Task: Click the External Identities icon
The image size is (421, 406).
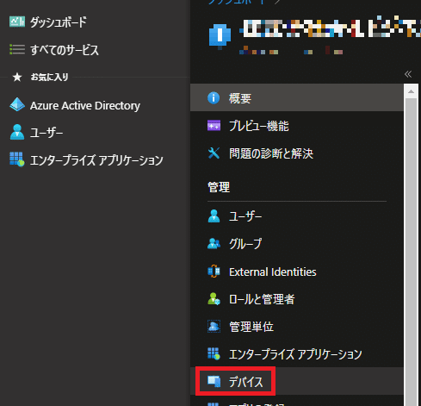Action: [214, 271]
